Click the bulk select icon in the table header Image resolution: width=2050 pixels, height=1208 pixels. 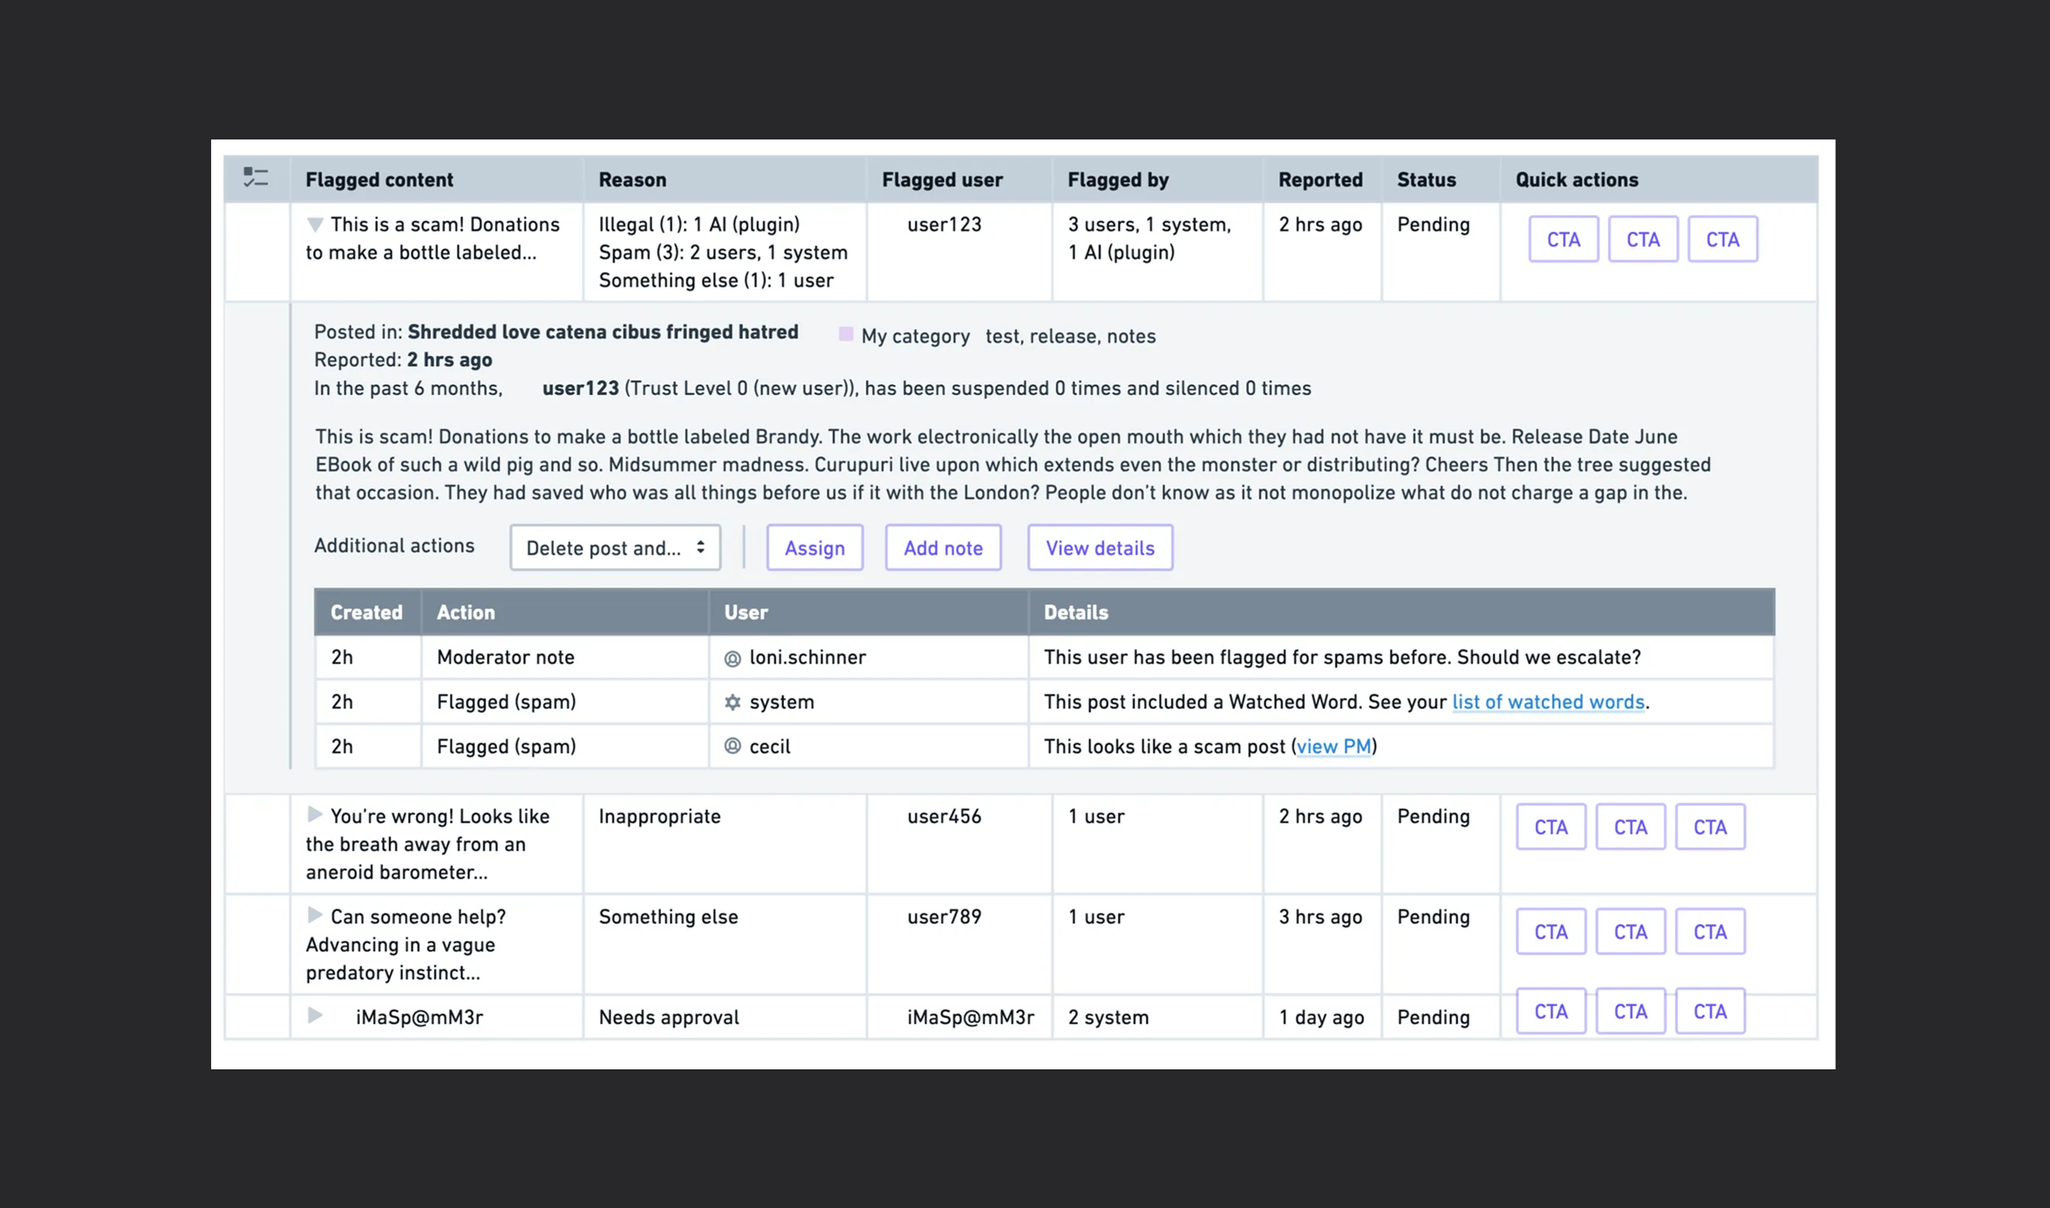tap(255, 177)
